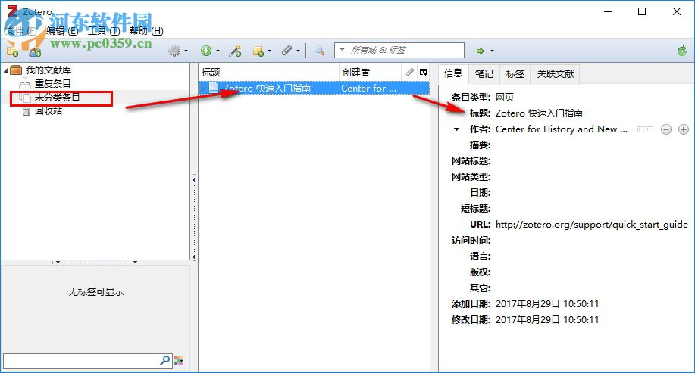This screenshot has height=373, width=695.
Task: Select 重复条目 collection
Action: (53, 84)
